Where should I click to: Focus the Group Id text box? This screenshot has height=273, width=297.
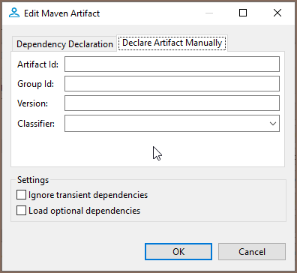(172, 84)
